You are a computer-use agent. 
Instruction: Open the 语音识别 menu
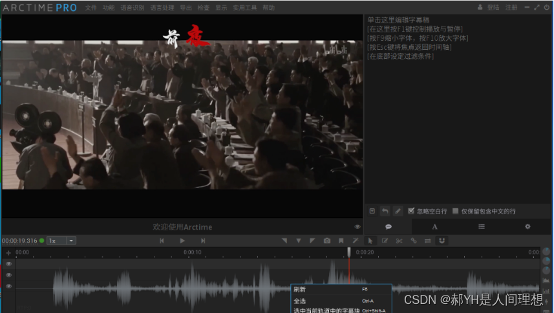tap(132, 8)
